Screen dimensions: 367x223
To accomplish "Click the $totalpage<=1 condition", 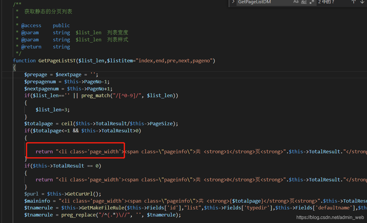I will click(51, 131).
